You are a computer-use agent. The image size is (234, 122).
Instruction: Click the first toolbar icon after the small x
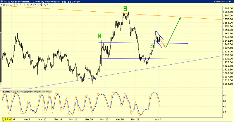coord(4,5)
